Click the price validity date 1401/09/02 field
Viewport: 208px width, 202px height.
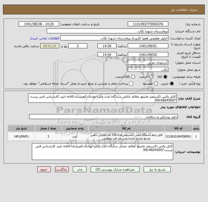148,54
